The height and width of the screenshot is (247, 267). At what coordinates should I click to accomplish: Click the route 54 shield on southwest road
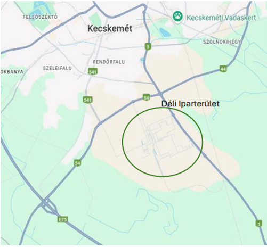point(77,163)
